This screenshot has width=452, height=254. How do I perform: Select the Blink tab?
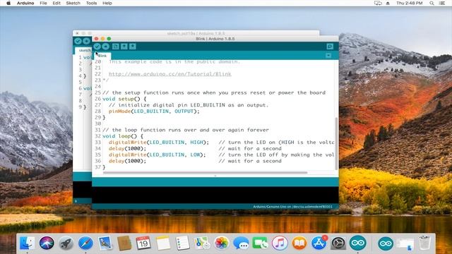tap(102, 56)
